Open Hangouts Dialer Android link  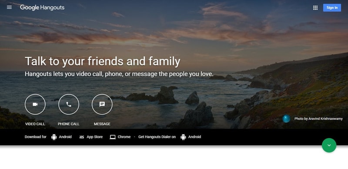(x=194, y=137)
